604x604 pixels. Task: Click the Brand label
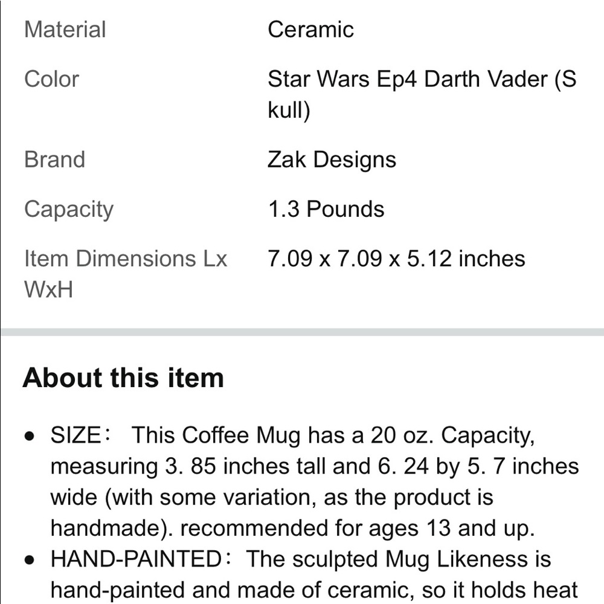point(55,159)
